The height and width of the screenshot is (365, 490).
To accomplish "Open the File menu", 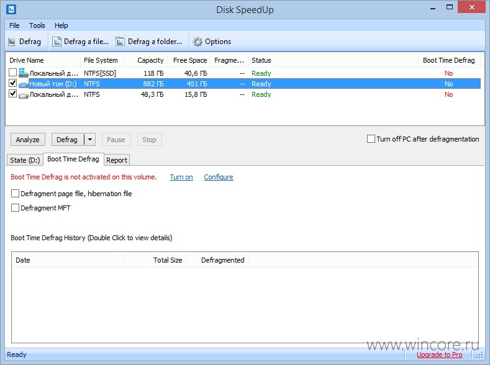I will [14, 25].
